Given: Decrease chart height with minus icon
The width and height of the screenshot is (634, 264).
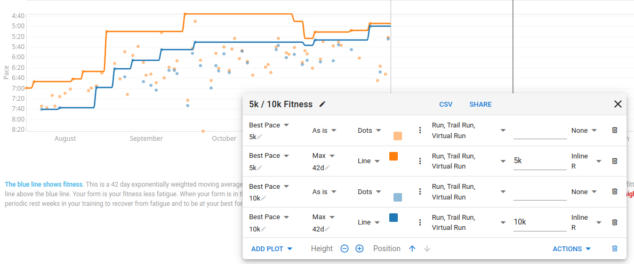Looking at the screenshot, I should (344, 249).
